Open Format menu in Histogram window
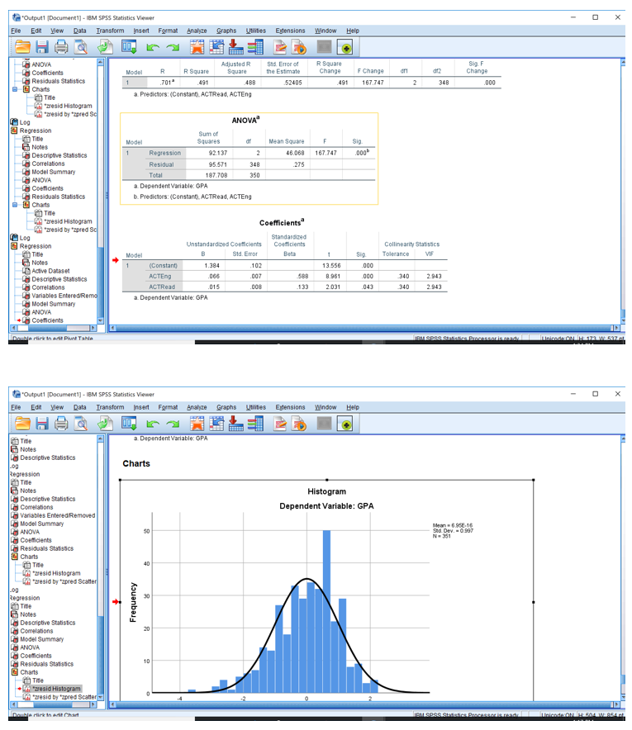 168,407
